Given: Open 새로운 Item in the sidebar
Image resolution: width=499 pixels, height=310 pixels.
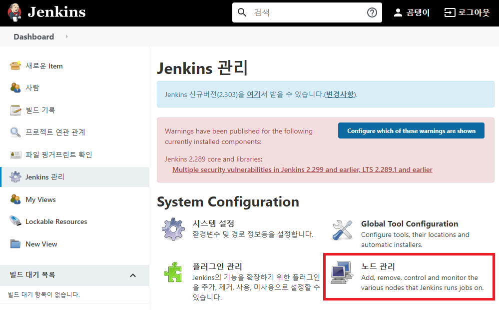Looking at the screenshot, I should pos(44,66).
